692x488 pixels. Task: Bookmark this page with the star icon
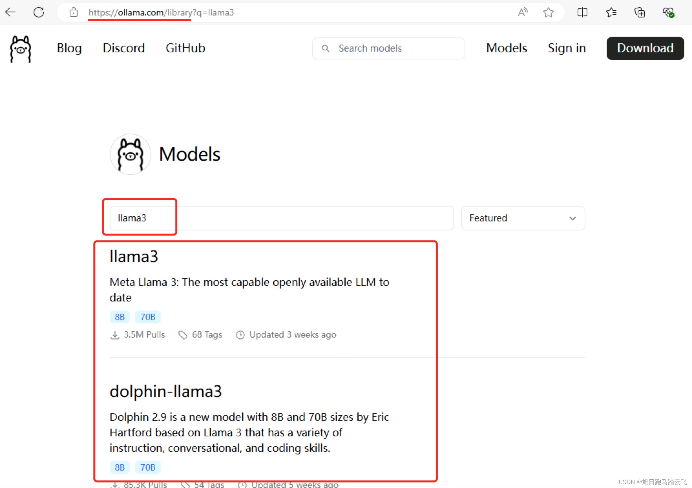pos(548,12)
